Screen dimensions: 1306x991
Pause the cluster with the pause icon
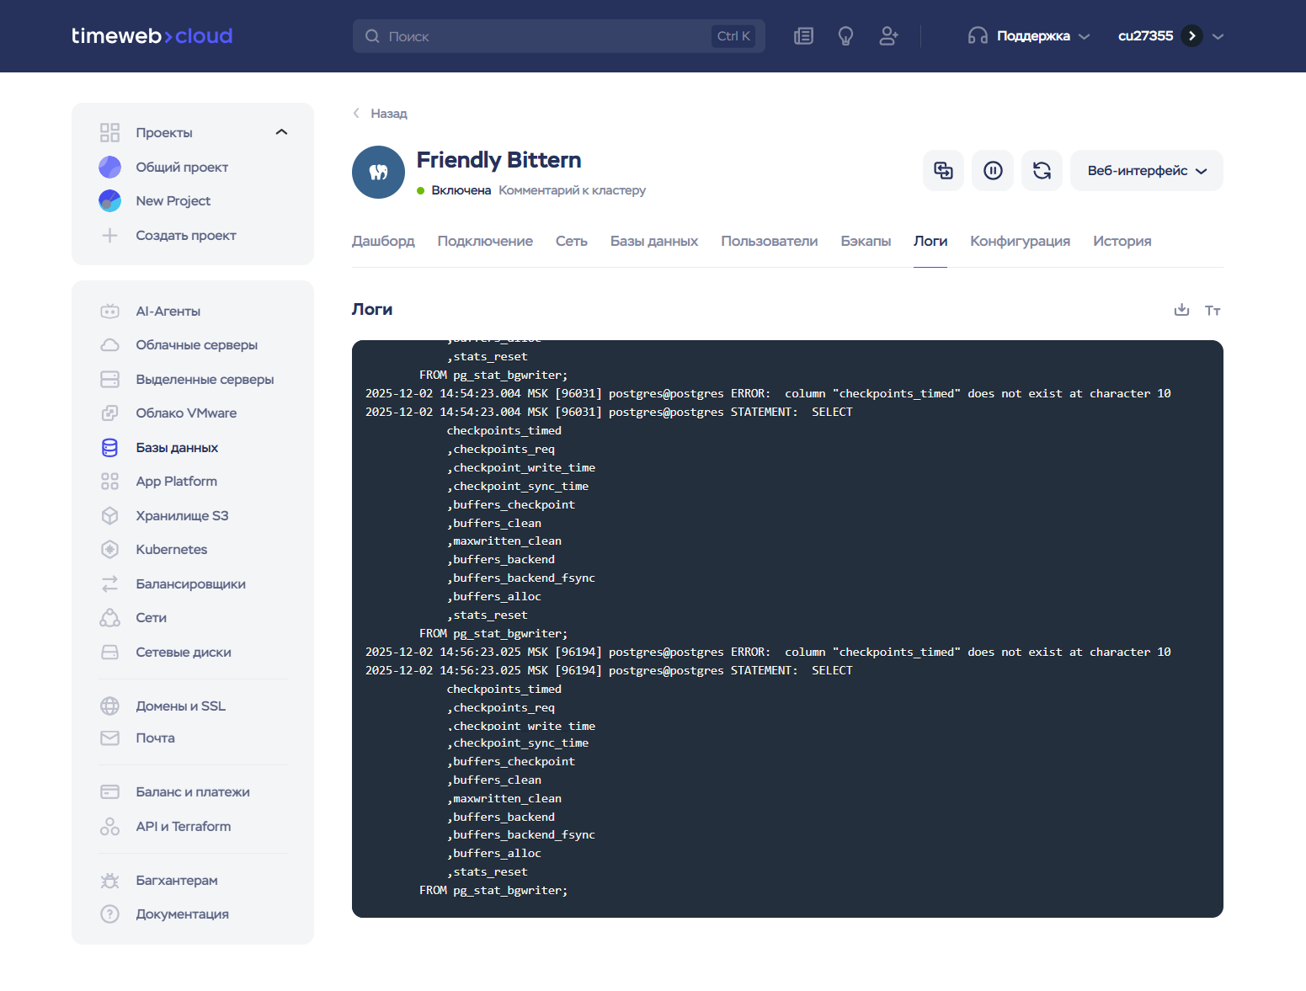[993, 171]
